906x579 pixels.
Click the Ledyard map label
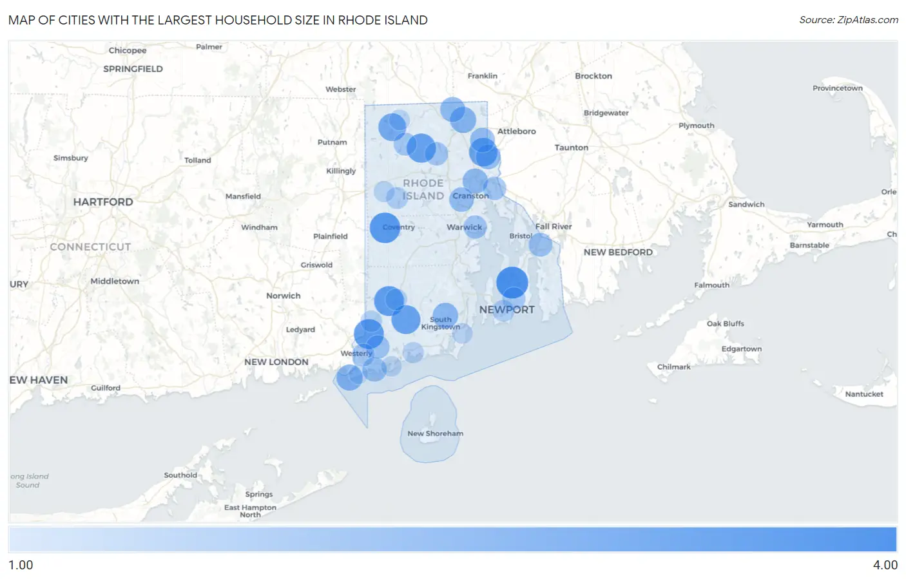coord(300,330)
